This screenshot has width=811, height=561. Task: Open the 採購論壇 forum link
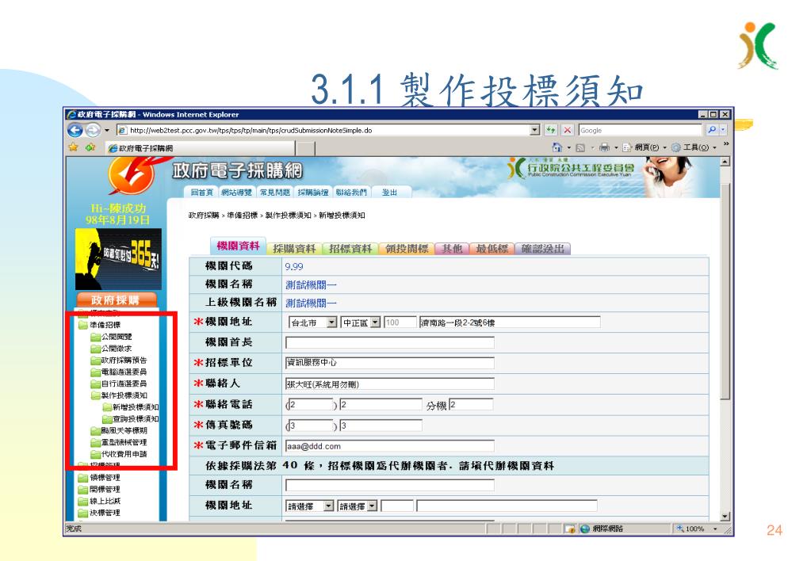tap(313, 193)
